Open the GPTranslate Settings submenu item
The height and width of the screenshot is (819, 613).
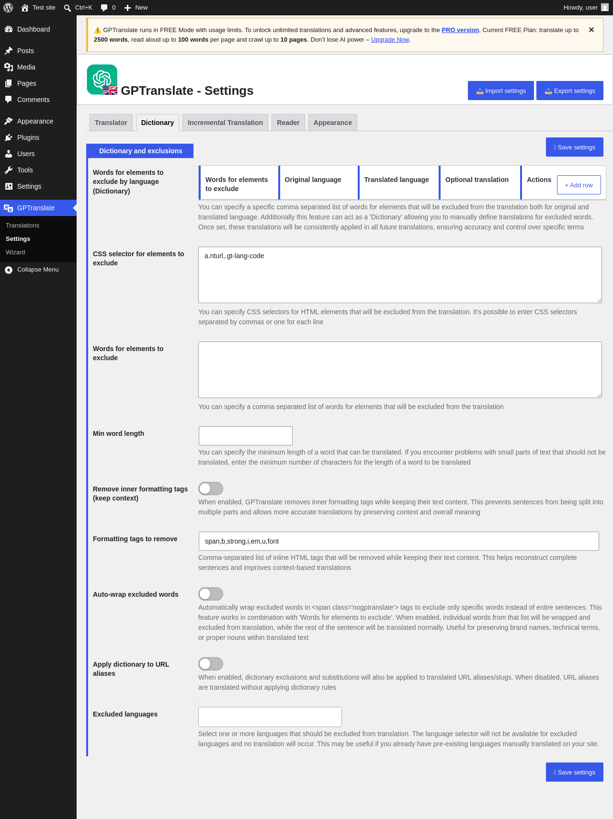click(18, 239)
